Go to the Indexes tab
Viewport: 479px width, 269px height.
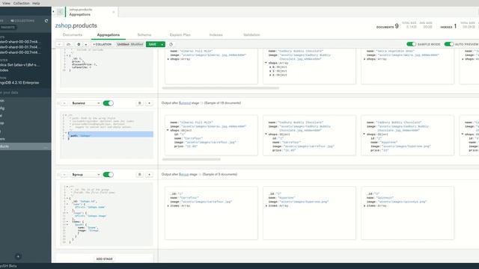(x=216, y=35)
